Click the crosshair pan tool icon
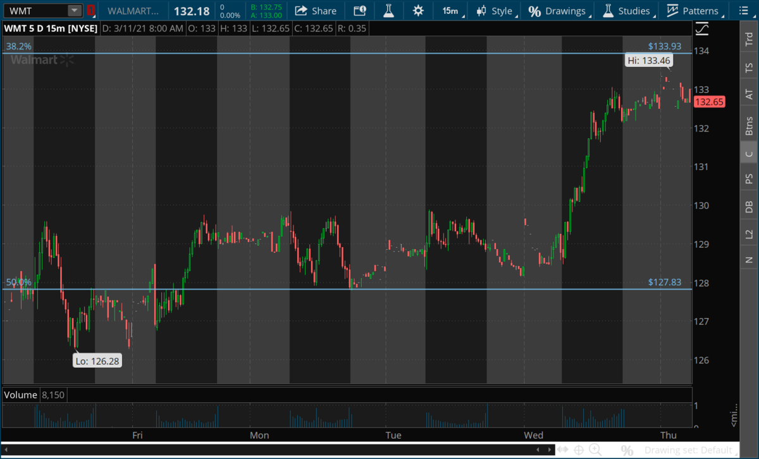759x459 pixels. coord(579,450)
